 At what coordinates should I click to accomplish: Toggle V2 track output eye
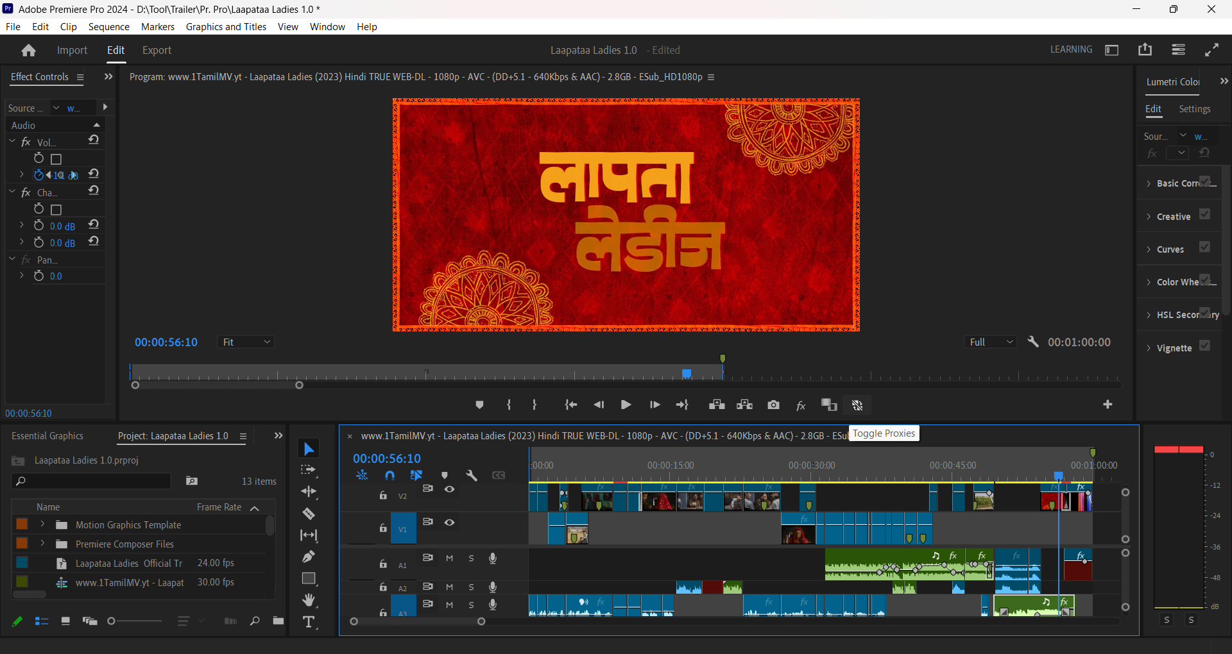pyautogui.click(x=450, y=489)
